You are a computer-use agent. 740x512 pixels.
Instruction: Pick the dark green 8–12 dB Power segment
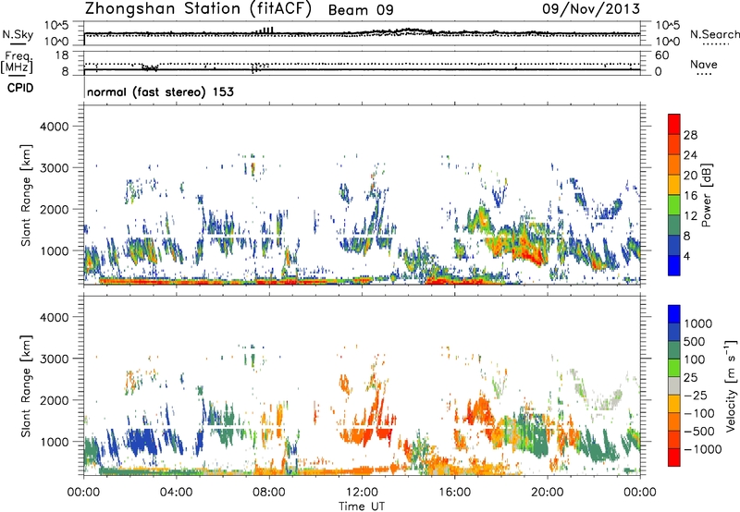point(674,225)
